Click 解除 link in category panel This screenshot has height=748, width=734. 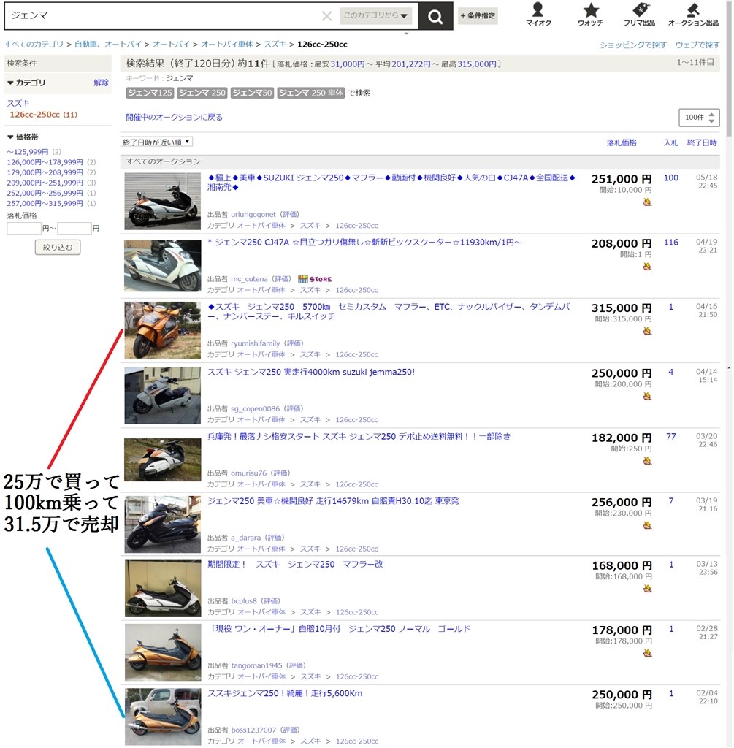click(x=101, y=83)
